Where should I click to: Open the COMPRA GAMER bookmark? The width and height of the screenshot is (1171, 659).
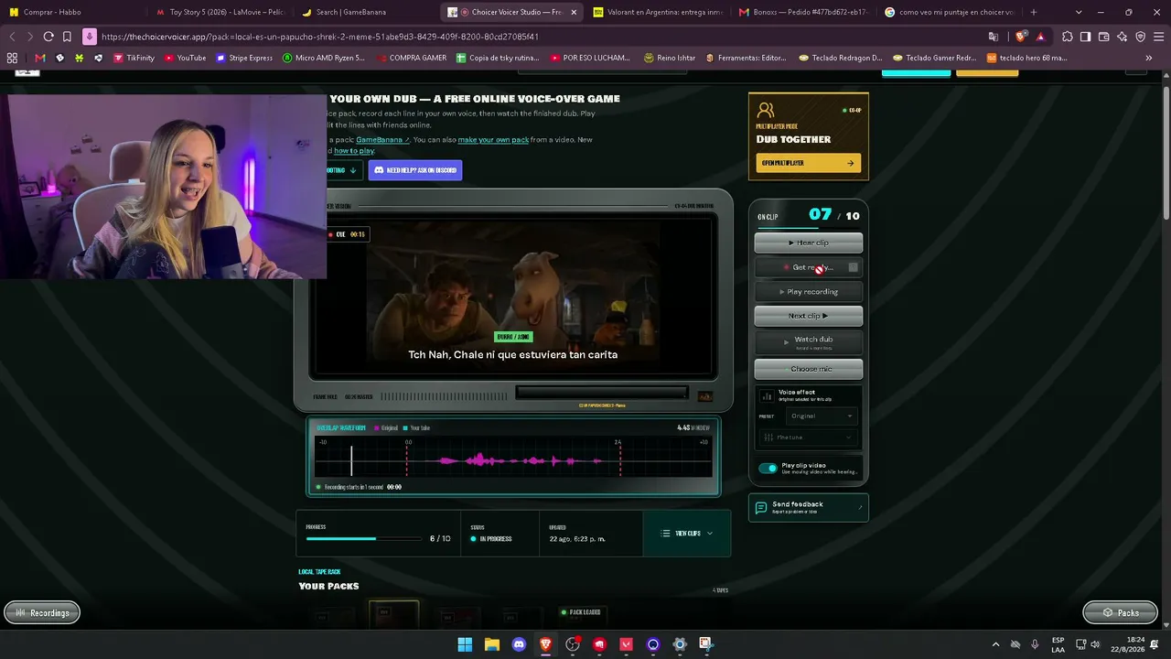[412, 58]
